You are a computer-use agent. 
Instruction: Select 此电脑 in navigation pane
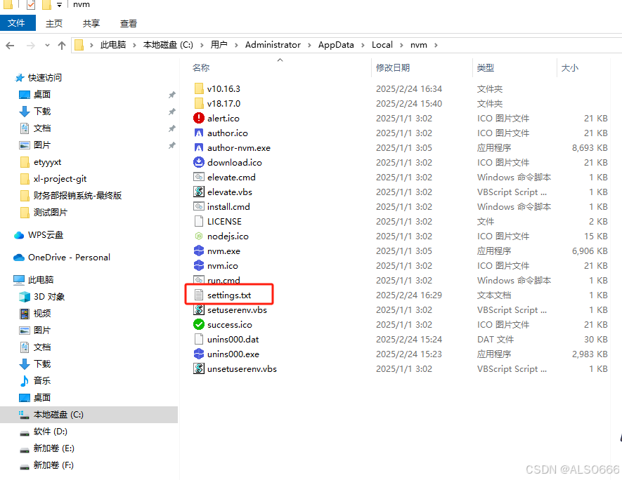tap(41, 279)
